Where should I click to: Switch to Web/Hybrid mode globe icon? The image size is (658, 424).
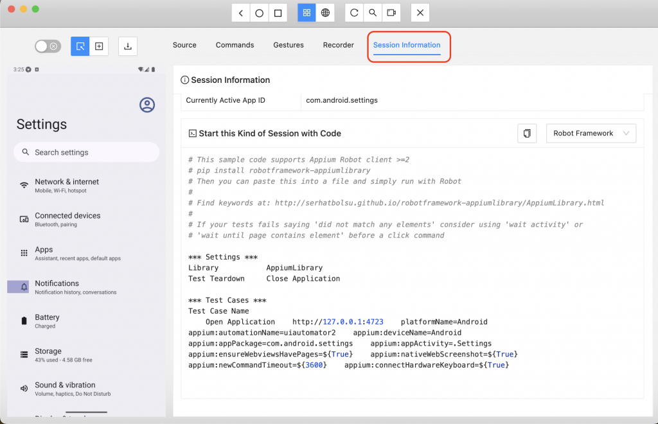[x=325, y=13]
